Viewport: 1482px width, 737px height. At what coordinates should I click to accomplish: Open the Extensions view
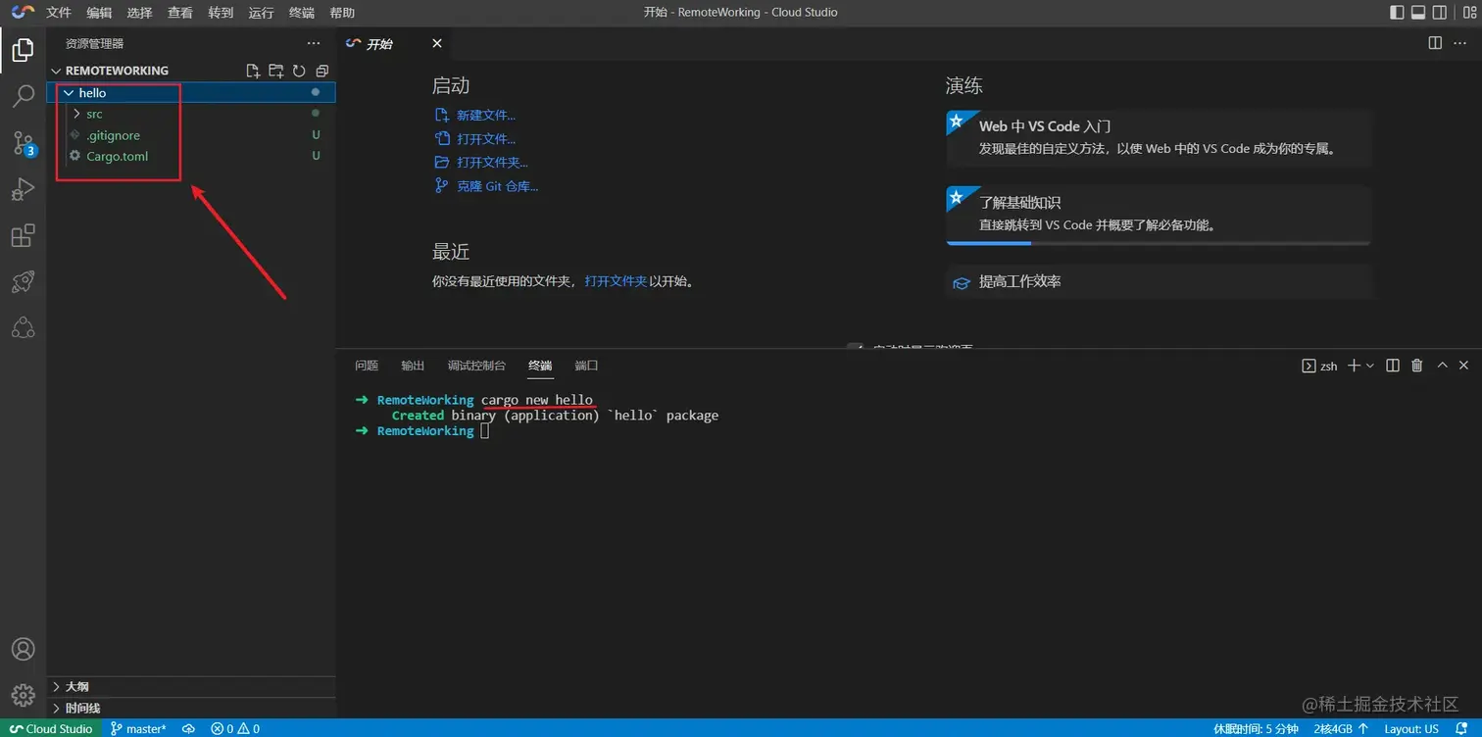(x=23, y=236)
